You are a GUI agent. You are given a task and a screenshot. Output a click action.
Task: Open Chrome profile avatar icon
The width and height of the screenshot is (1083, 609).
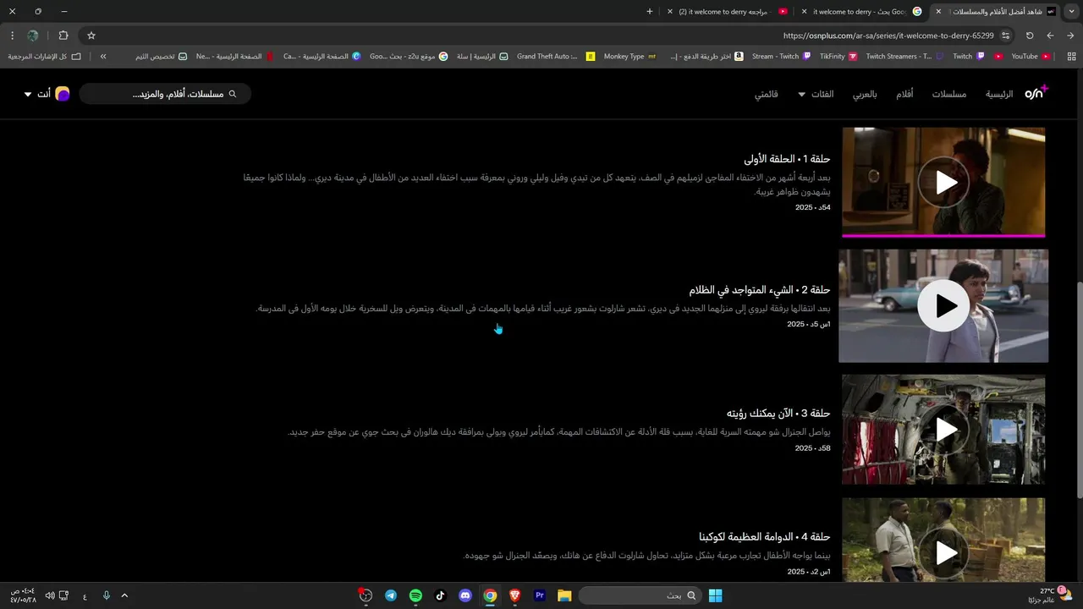click(x=33, y=36)
